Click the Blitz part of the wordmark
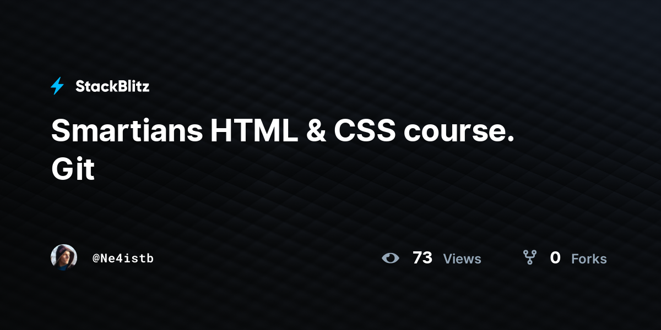Screen dimensions: 661x330 point(133,86)
